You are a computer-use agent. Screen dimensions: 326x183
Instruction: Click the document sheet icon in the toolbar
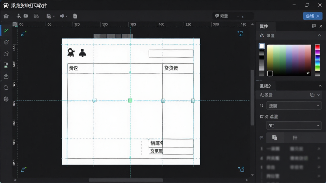coord(75,16)
